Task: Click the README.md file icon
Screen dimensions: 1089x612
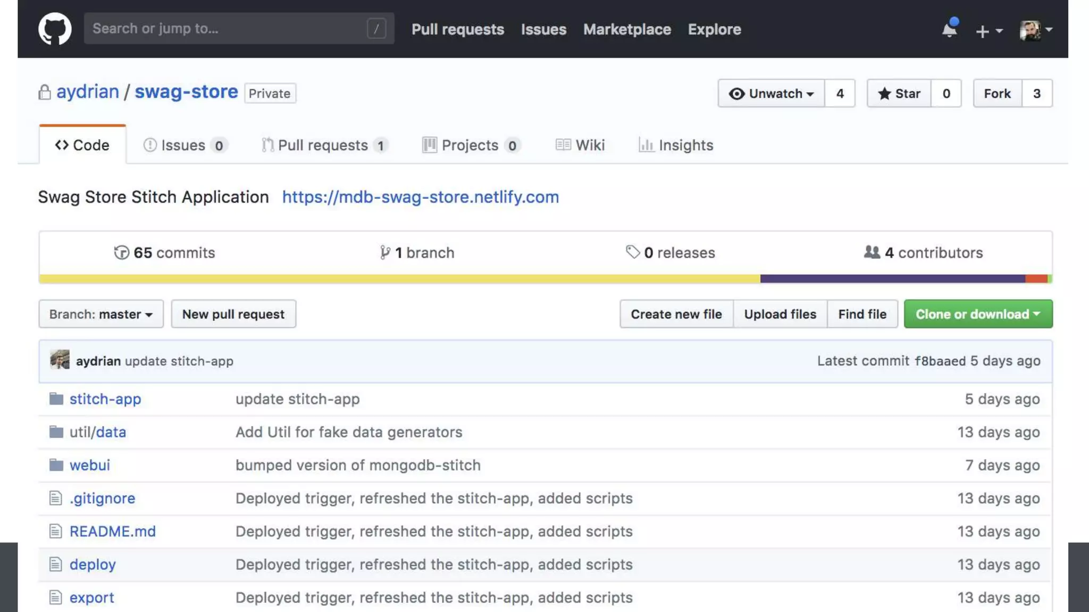Action: pos(55,531)
